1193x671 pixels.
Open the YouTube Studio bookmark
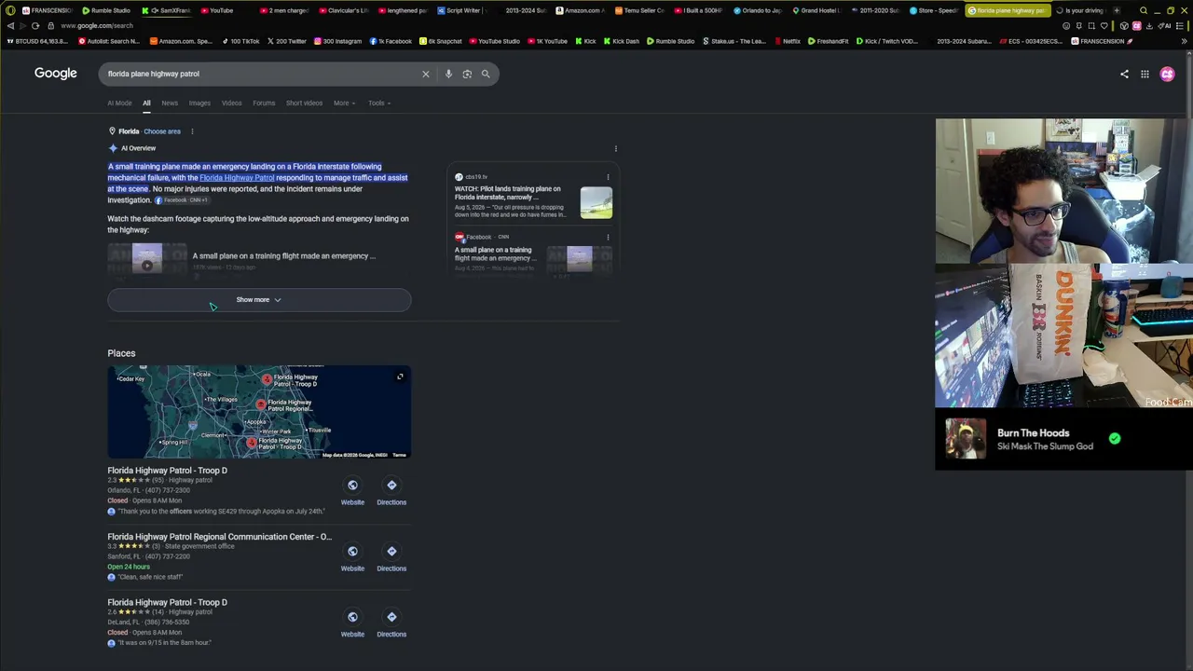[494, 41]
